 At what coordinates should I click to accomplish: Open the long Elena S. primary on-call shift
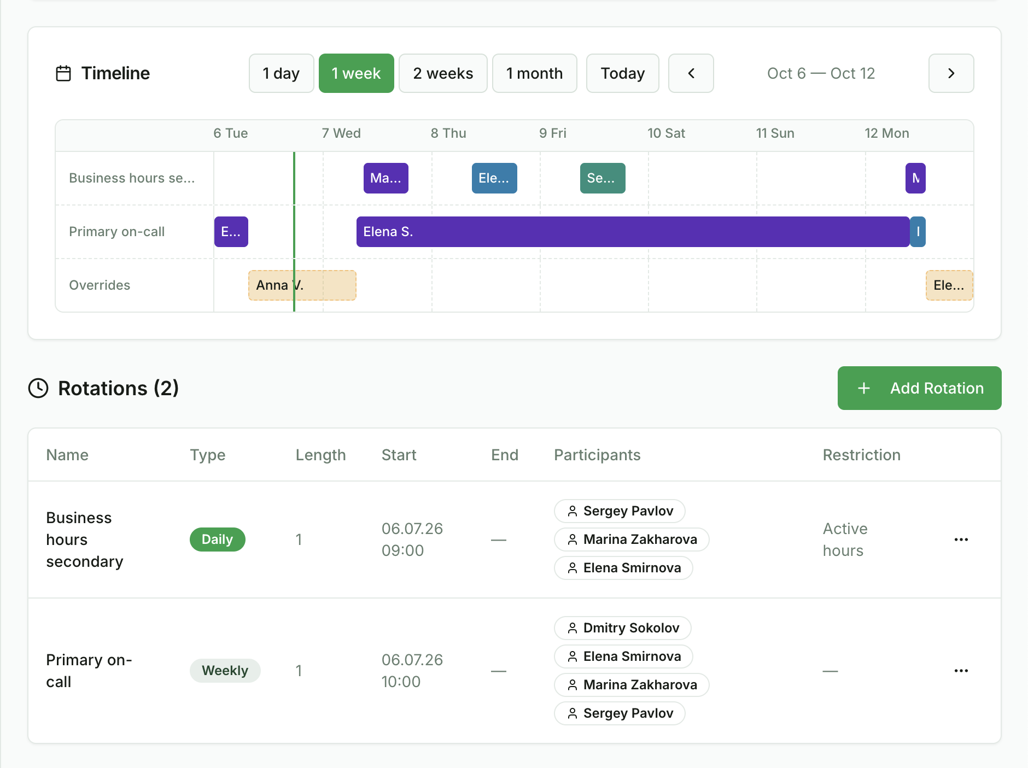(x=633, y=232)
